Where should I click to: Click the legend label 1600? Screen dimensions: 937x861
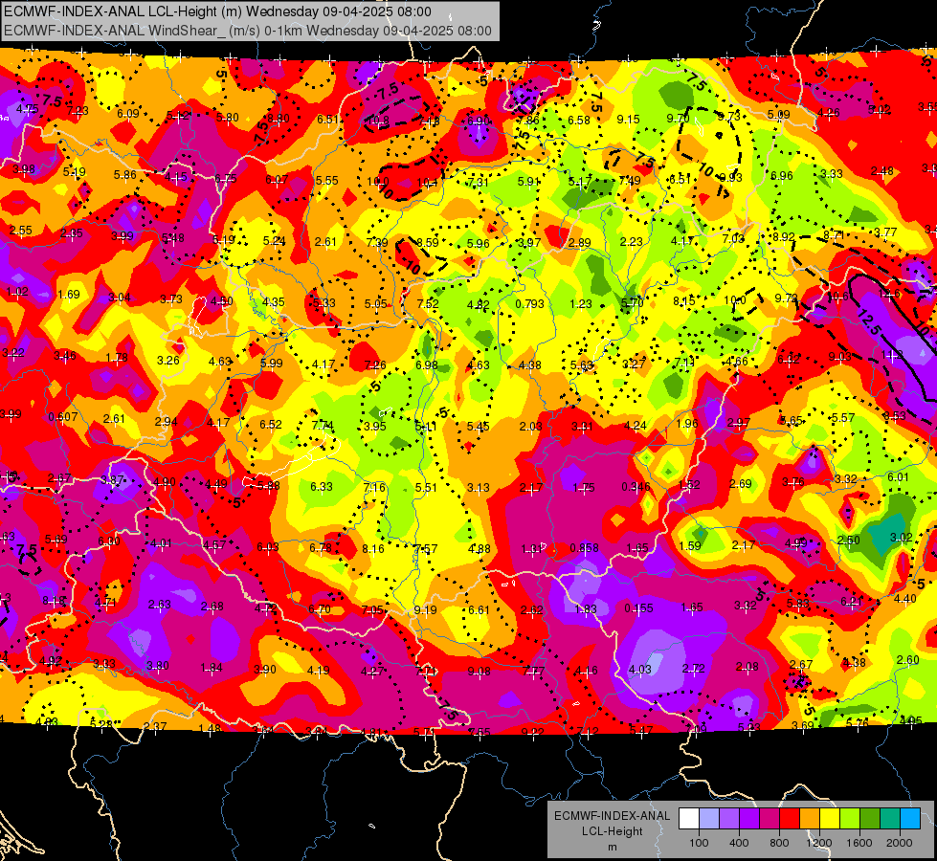(x=859, y=843)
